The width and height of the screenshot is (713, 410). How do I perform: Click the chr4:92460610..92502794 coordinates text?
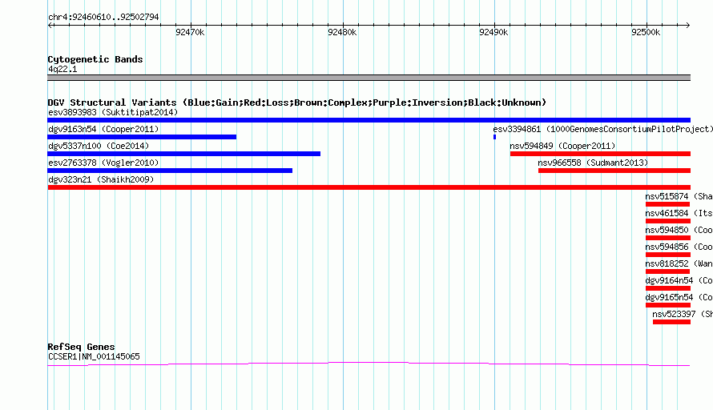pos(103,17)
